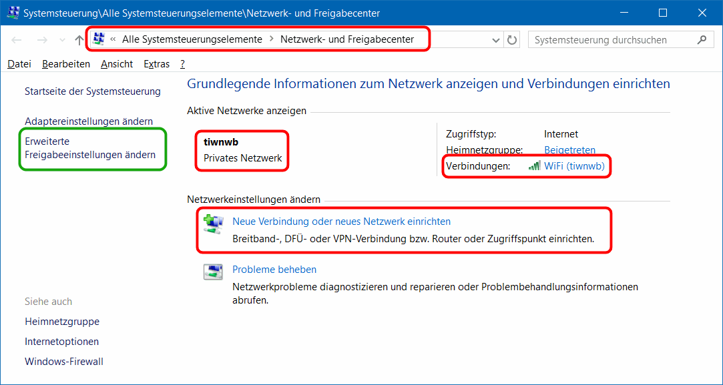Open Erweiterte Freigabeeinstellungen ändern
The height and width of the screenshot is (385, 723).
coord(89,148)
